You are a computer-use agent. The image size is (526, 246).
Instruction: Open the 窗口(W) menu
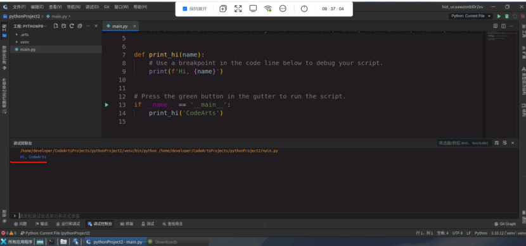pyautogui.click(x=122, y=7)
